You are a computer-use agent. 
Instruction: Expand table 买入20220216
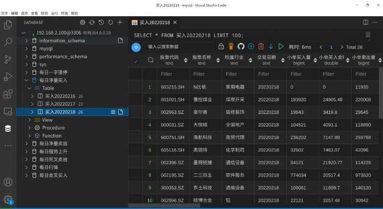(32, 96)
